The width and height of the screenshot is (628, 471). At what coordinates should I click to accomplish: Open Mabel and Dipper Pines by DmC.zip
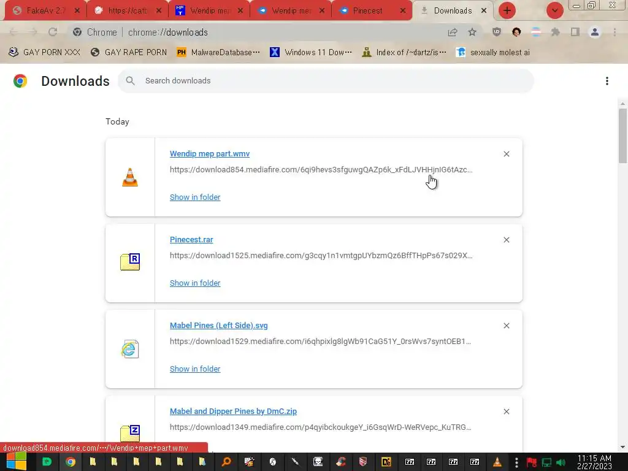coord(233,412)
